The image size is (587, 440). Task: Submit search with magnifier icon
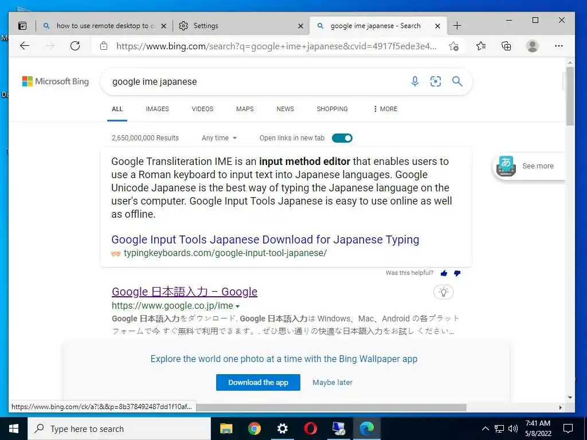point(457,81)
